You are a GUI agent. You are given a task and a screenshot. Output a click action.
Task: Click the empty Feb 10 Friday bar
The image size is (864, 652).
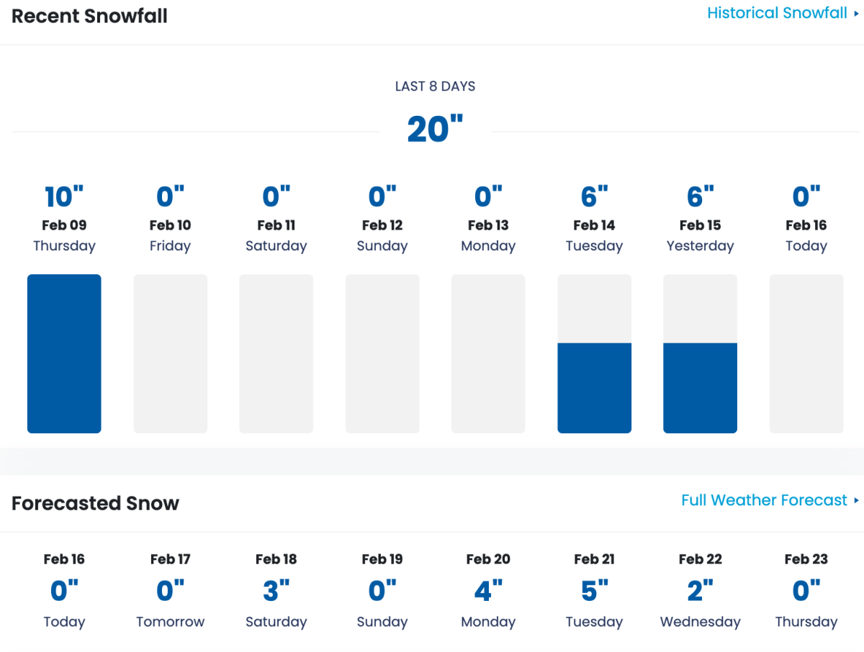click(170, 353)
